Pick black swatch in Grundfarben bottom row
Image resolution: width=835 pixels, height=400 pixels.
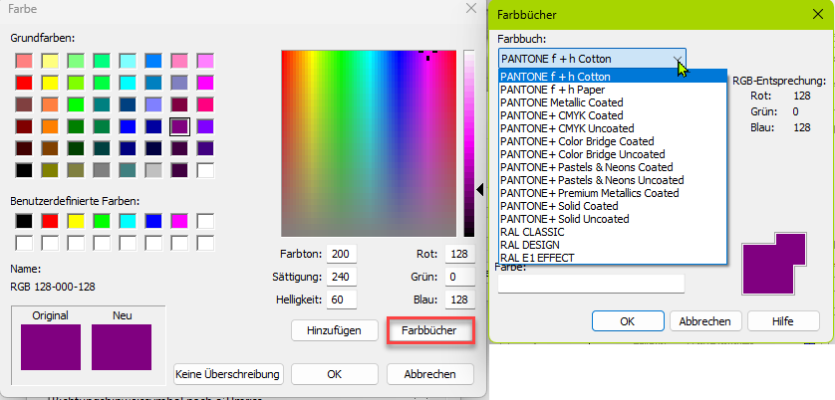(25, 170)
